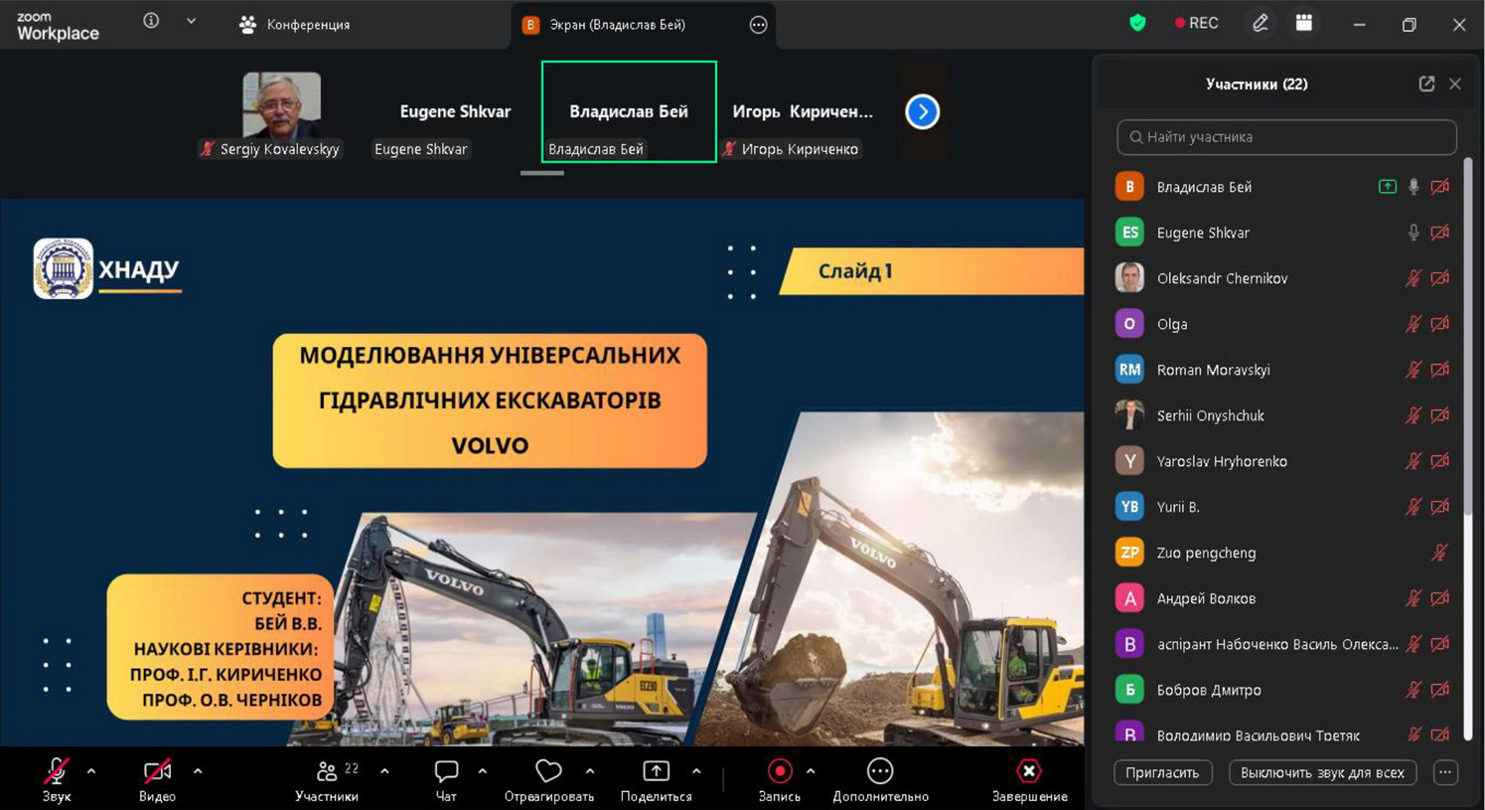The height and width of the screenshot is (810, 1485).
Task: Toggle the Record button
Action: pyautogui.click(x=780, y=771)
